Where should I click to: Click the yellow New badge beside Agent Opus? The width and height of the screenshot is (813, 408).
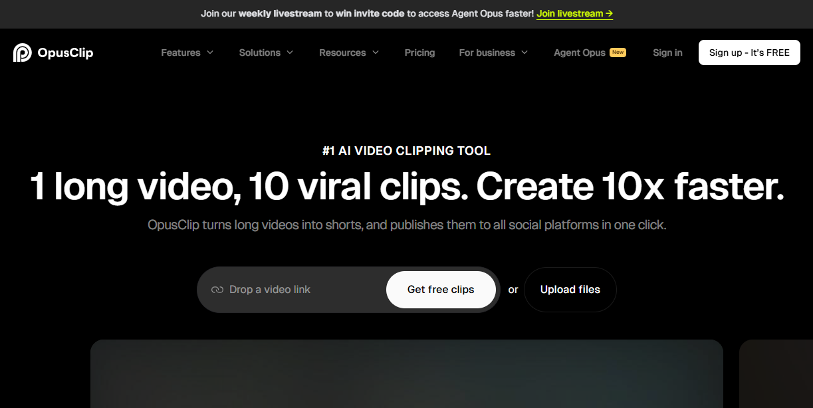coord(618,52)
